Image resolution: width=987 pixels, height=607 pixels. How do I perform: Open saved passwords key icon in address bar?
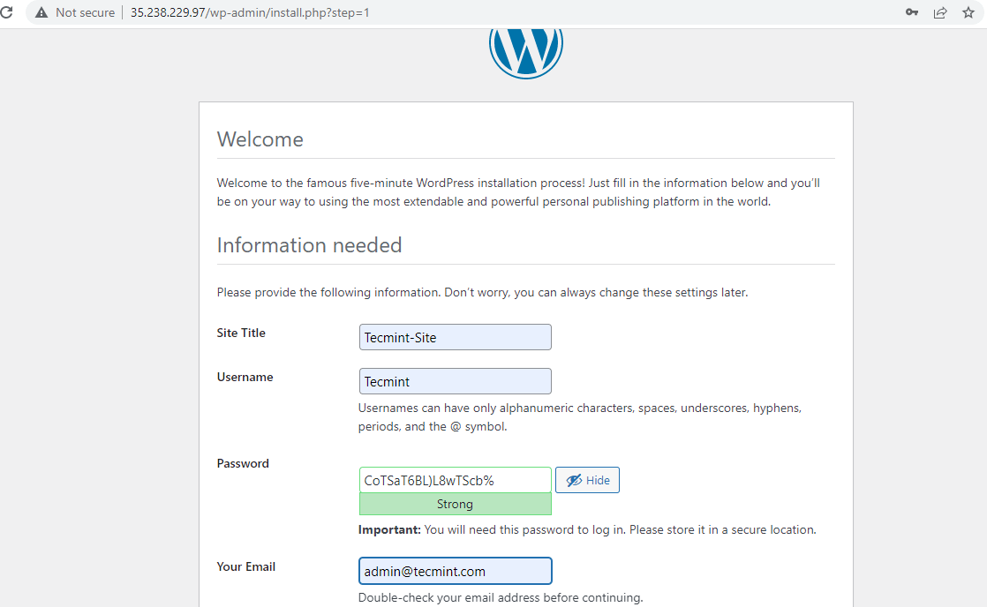coord(911,12)
